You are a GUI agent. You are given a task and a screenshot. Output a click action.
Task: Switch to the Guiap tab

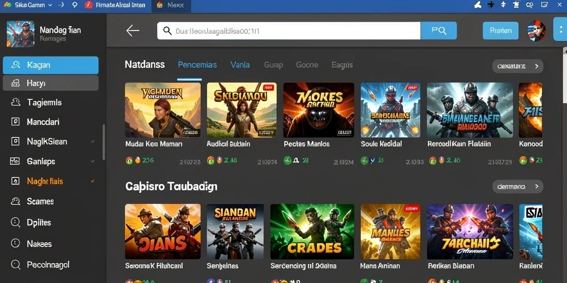(x=274, y=65)
